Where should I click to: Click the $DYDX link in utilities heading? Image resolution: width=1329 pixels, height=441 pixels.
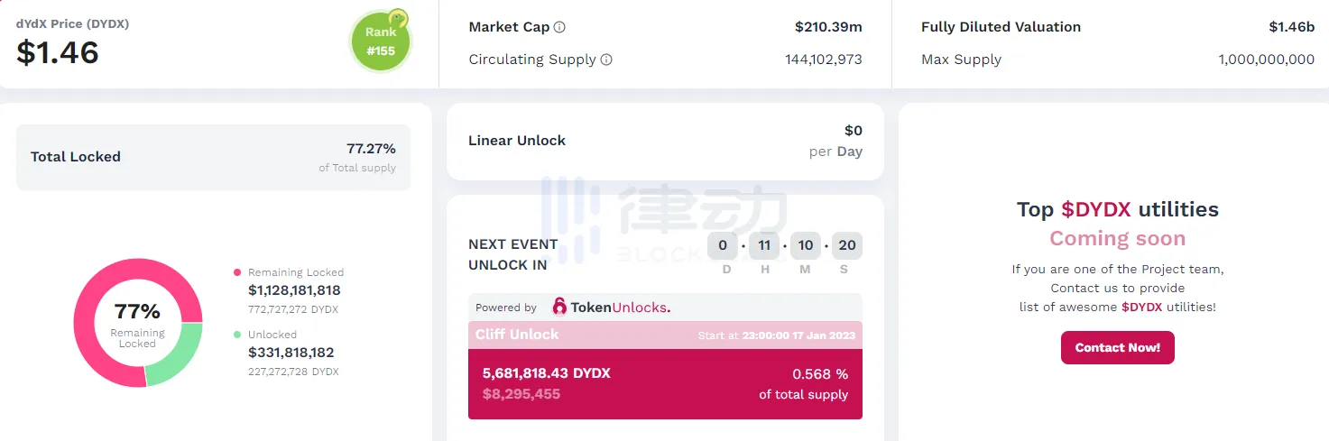pos(1095,210)
